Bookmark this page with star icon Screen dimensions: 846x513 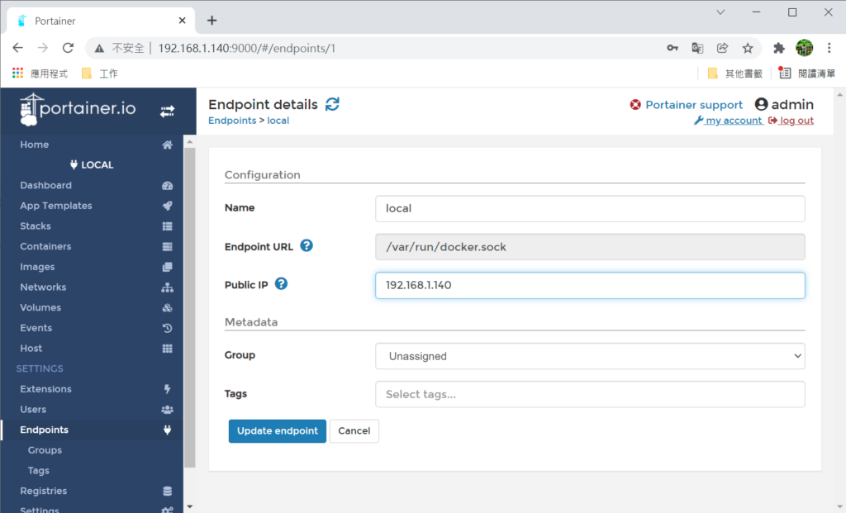[748, 48]
